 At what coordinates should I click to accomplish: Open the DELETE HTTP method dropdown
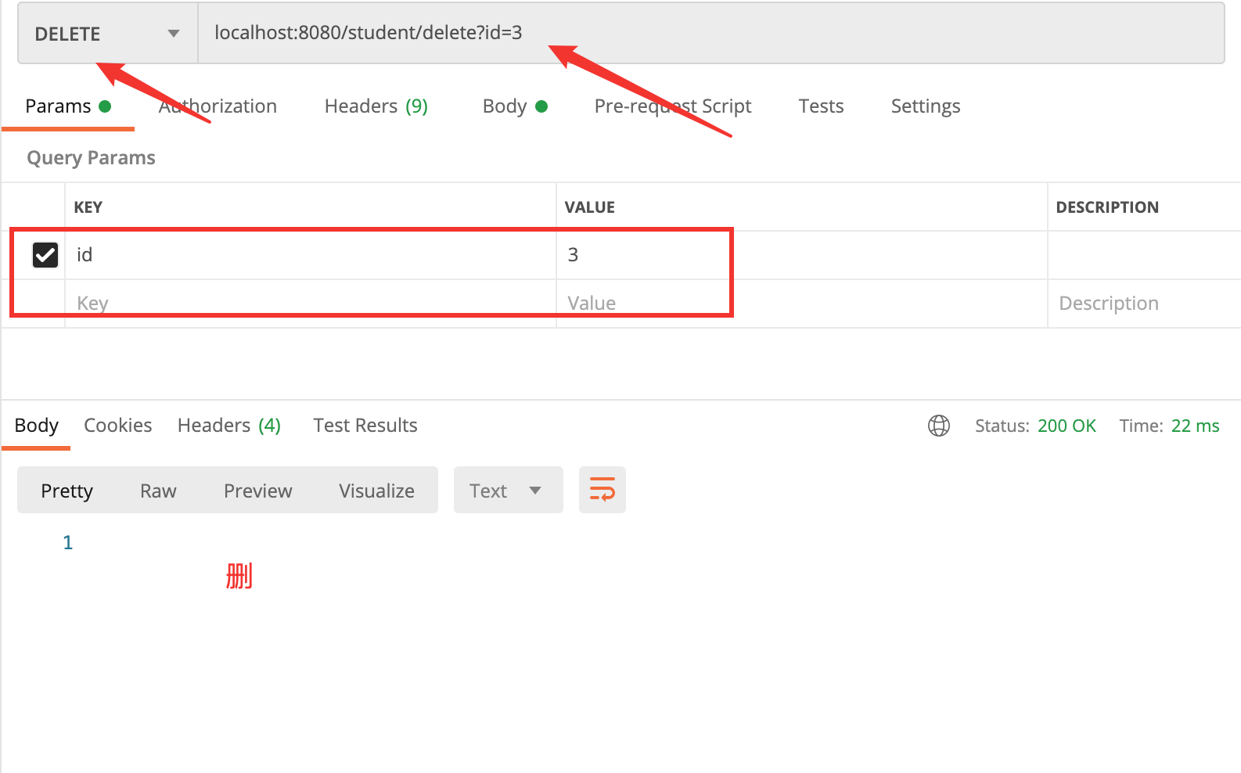107,34
